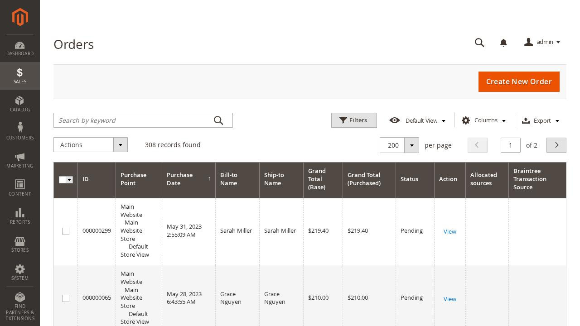This screenshot has width=580, height=326.
Task: Open the notifications bell
Action: [x=503, y=43]
